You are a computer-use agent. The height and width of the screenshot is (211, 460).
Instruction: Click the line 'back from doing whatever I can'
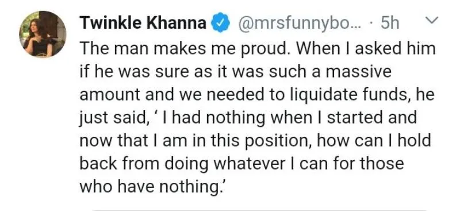[241, 164]
